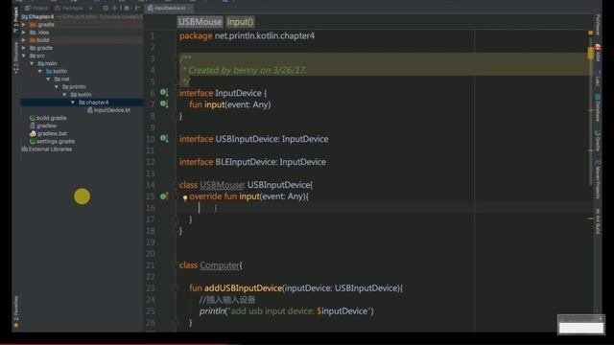The height and width of the screenshot is (345, 614).
Task: Select InputDevice.kt in the project tree
Action: (108, 110)
